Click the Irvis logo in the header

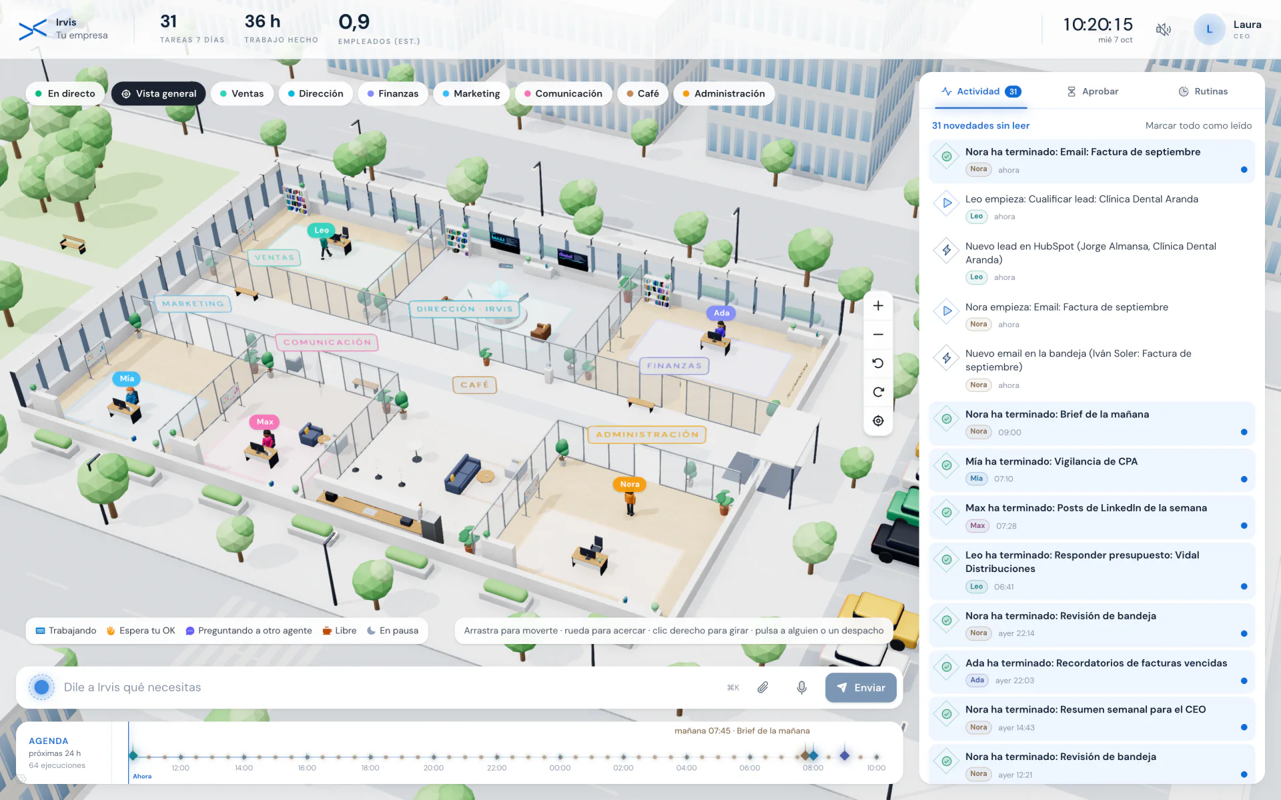point(33,29)
